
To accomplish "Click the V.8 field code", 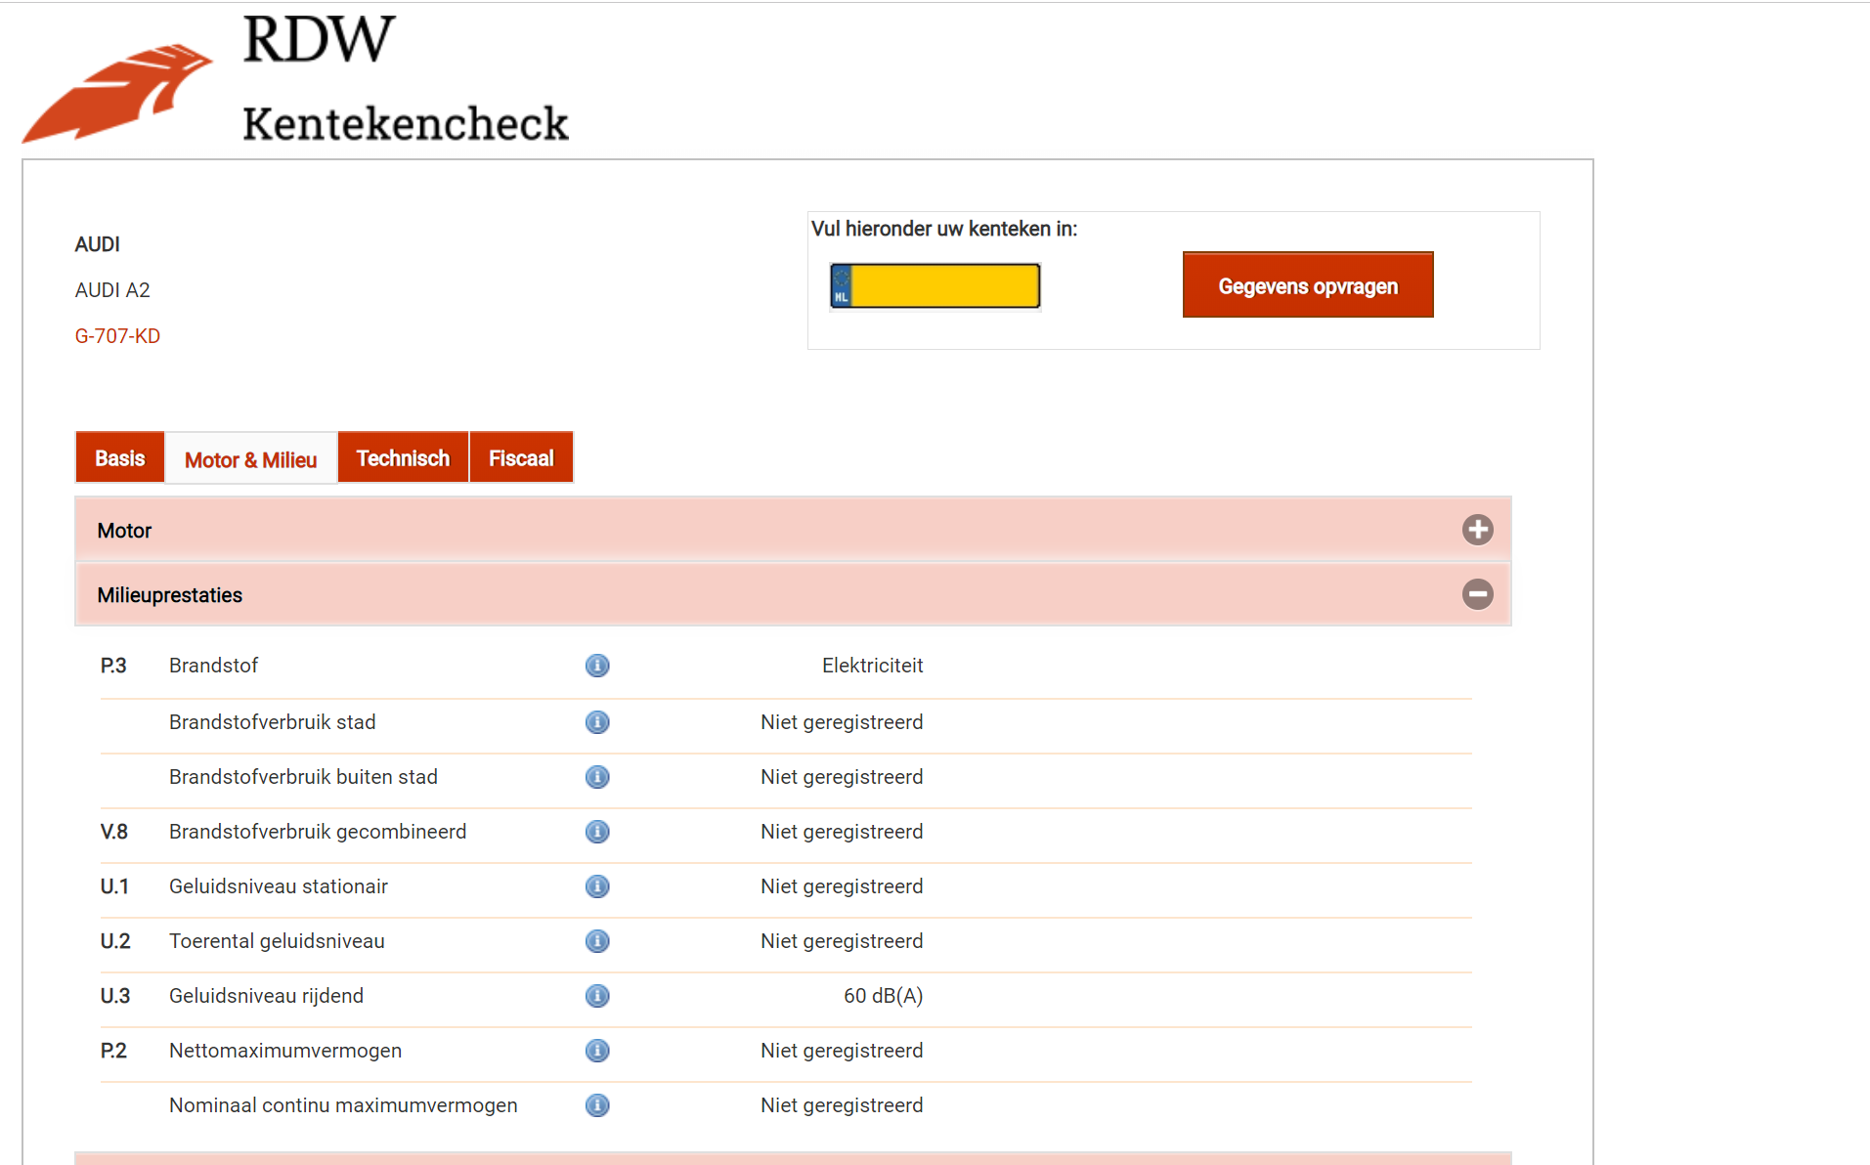I will coord(114,832).
